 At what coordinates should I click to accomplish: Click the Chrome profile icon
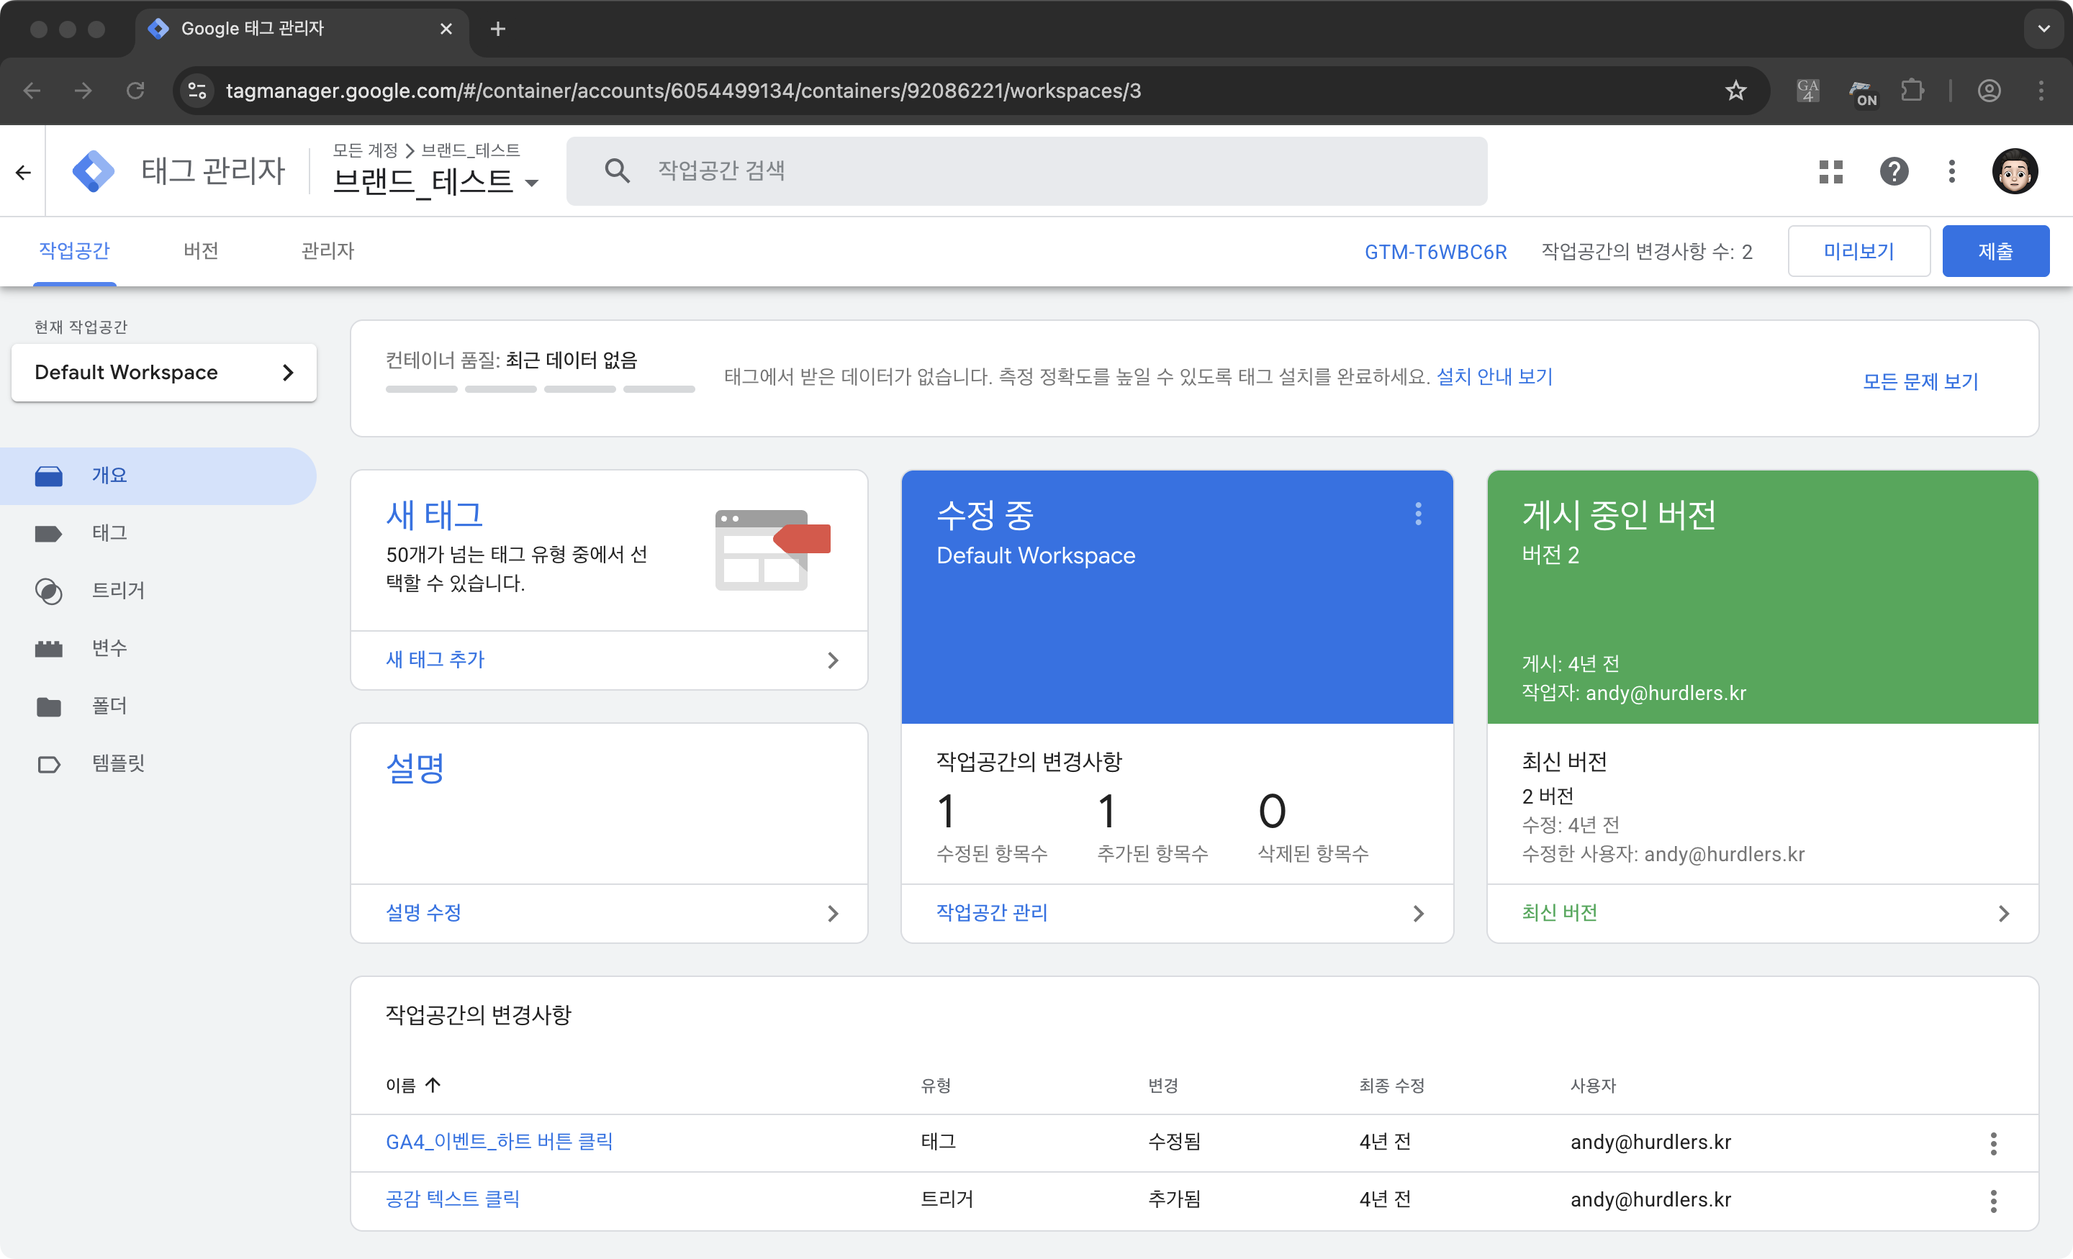click(x=1989, y=91)
